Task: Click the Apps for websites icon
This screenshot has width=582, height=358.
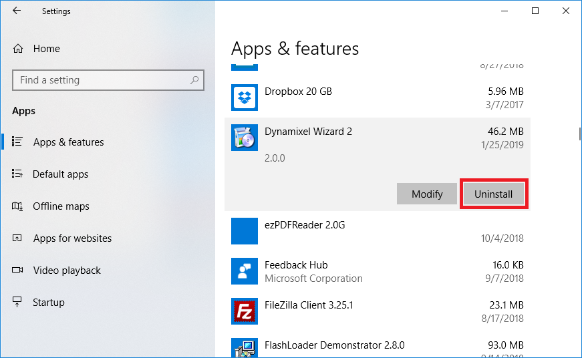Action: coord(17,238)
